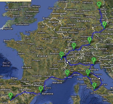Click the France country label
This screenshot has height=104, width=113.
click(42, 56)
